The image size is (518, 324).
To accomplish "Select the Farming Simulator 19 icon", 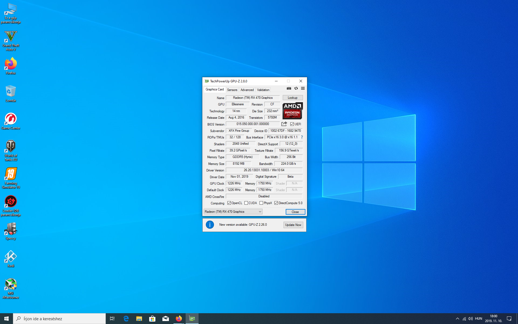I will pos(11,178).
